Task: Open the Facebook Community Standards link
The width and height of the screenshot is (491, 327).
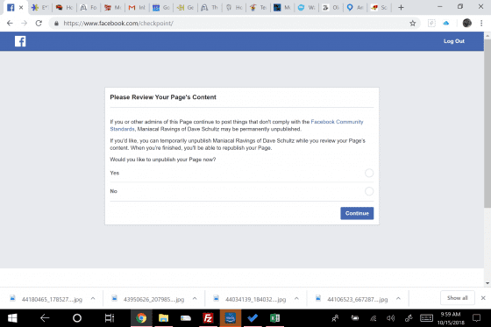Action: tap(337, 122)
